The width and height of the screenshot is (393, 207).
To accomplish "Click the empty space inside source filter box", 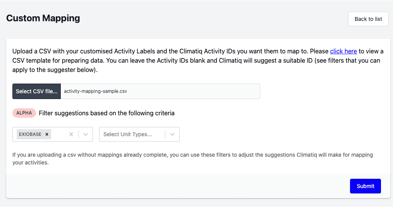I will 59,134.
